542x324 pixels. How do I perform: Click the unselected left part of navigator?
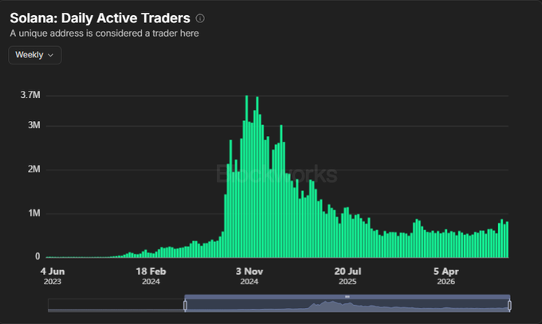click(116, 306)
